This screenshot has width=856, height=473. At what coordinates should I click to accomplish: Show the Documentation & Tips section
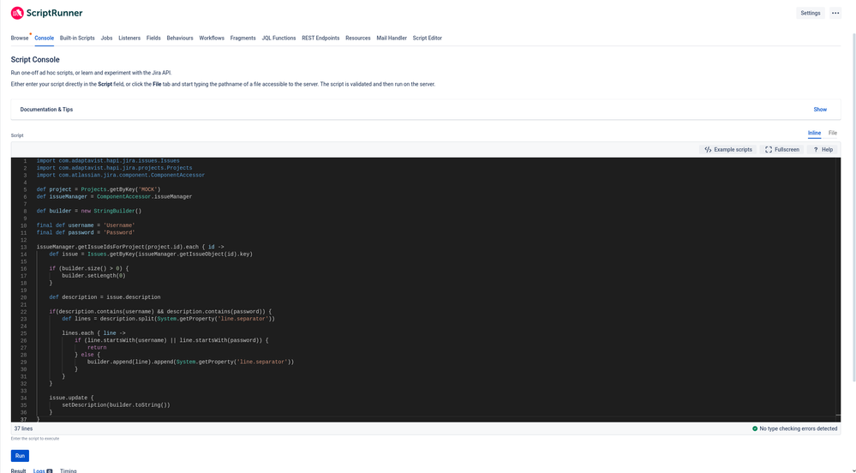pos(820,109)
